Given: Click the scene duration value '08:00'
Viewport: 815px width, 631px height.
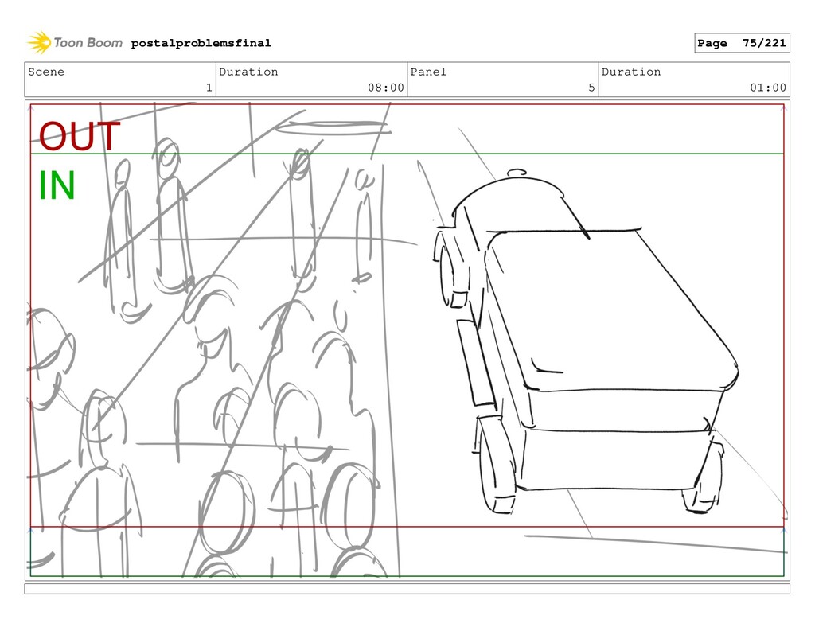Looking at the screenshot, I should click(x=386, y=88).
